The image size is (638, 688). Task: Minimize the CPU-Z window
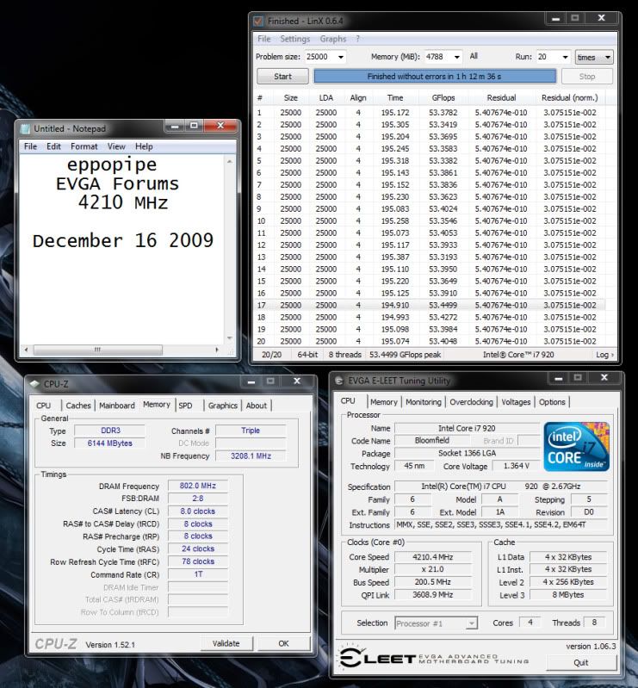pos(252,381)
